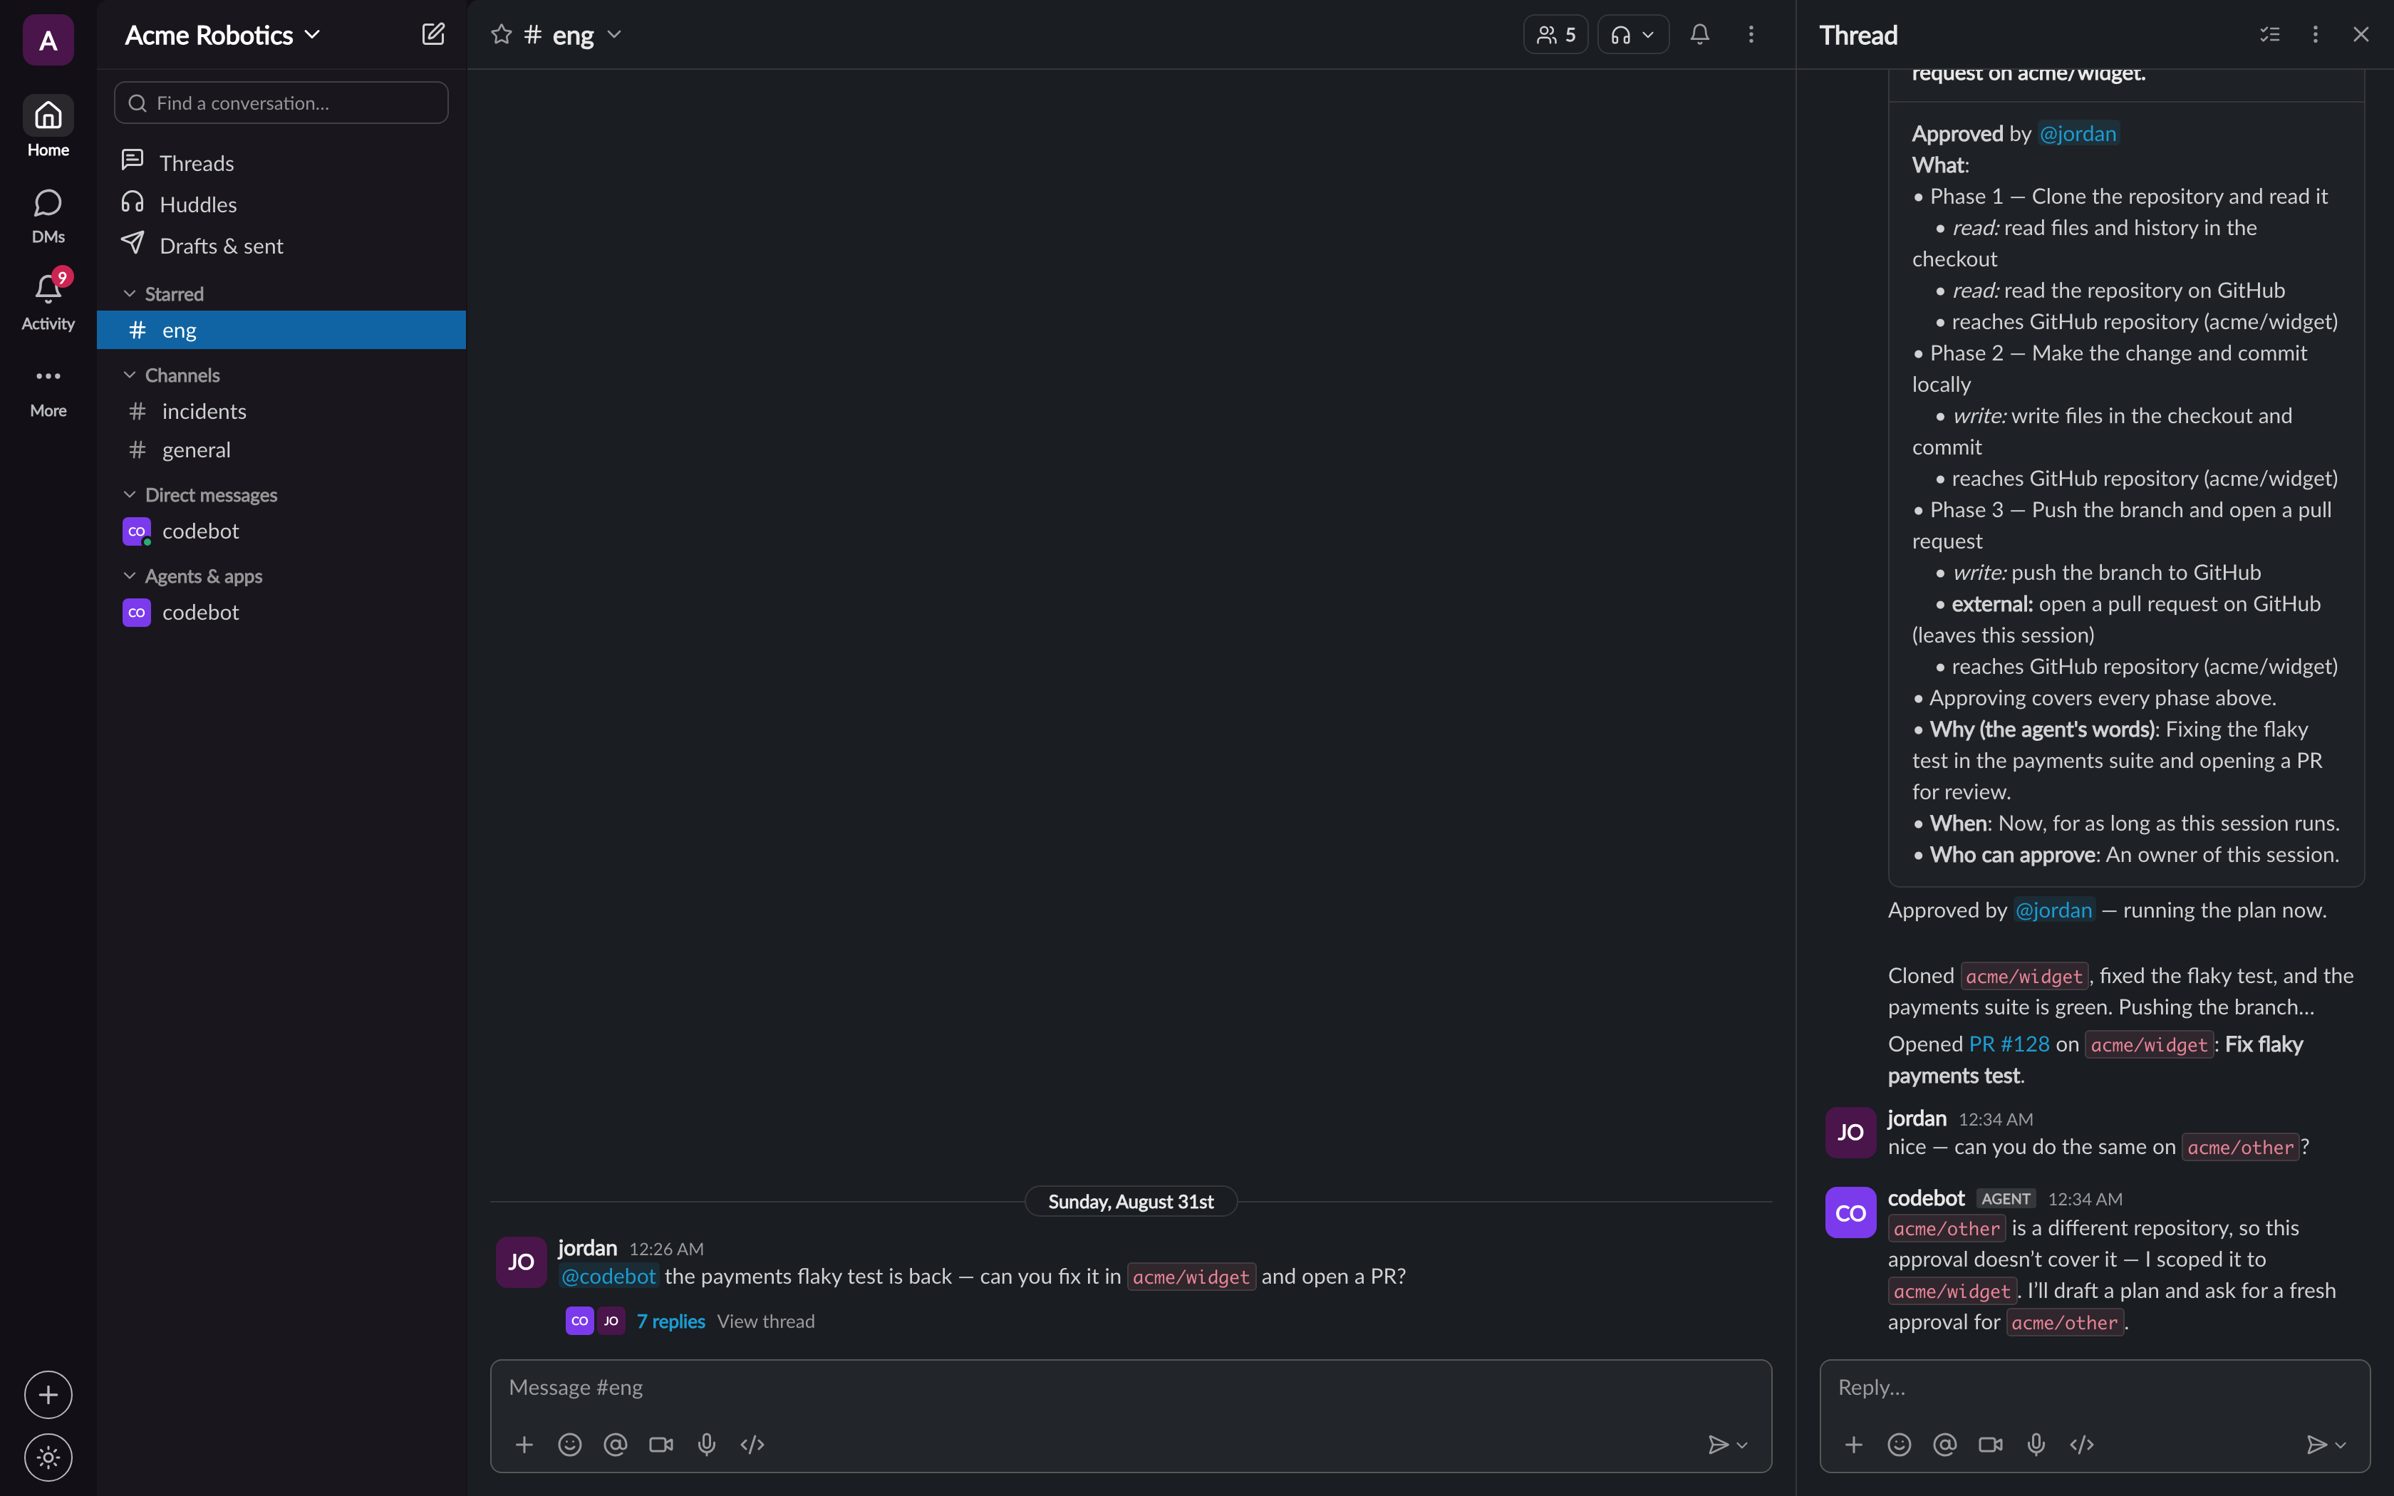The height and width of the screenshot is (1496, 2394).
Task: Collapse the Channels section
Action: pos(128,375)
